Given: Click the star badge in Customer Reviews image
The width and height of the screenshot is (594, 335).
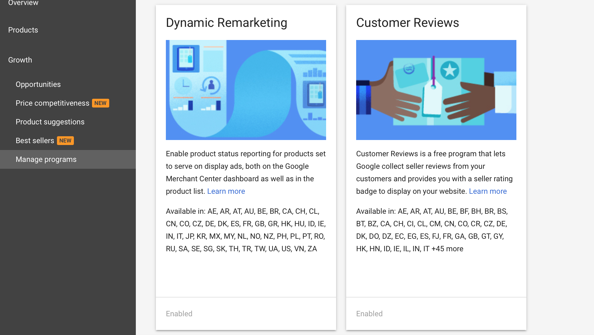Looking at the screenshot, I should point(450,70).
